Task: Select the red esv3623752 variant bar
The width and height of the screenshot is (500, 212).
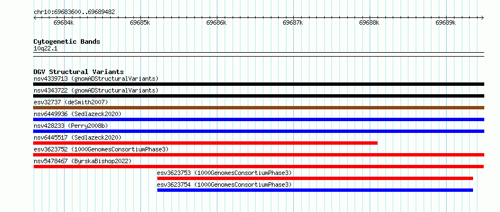Action: 258,155
